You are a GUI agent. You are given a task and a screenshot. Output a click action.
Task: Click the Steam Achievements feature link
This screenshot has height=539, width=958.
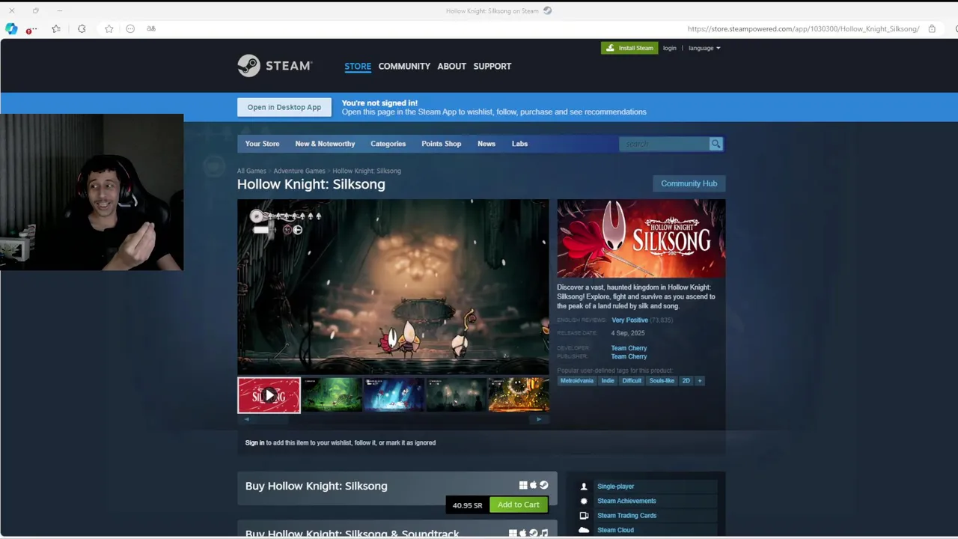point(626,501)
